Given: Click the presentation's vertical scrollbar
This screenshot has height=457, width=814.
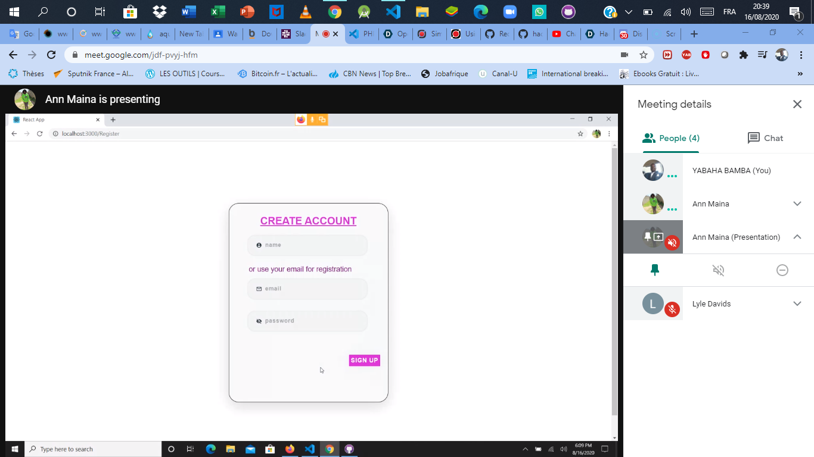Looking at the screenshot, I should coord(614,281).
